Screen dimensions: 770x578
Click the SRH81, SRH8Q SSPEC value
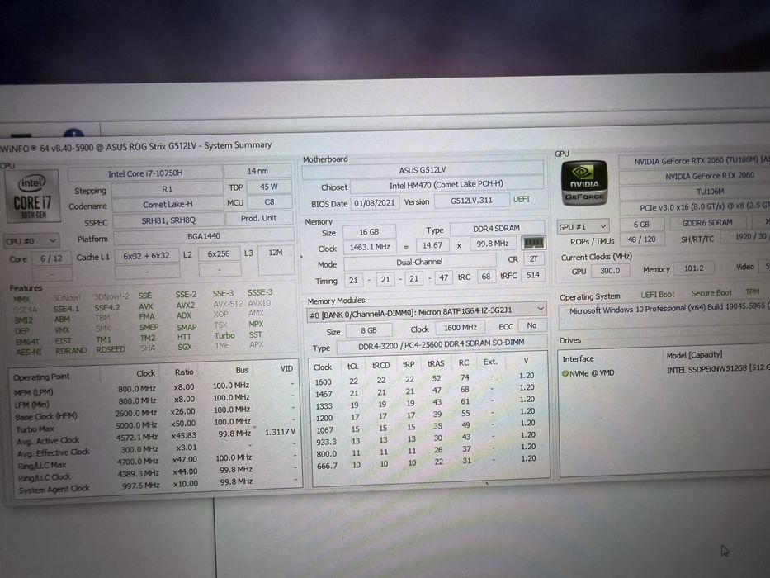[168, 220]
